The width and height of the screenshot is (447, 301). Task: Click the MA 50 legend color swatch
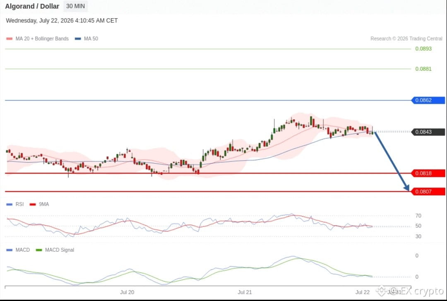point(78,39)
